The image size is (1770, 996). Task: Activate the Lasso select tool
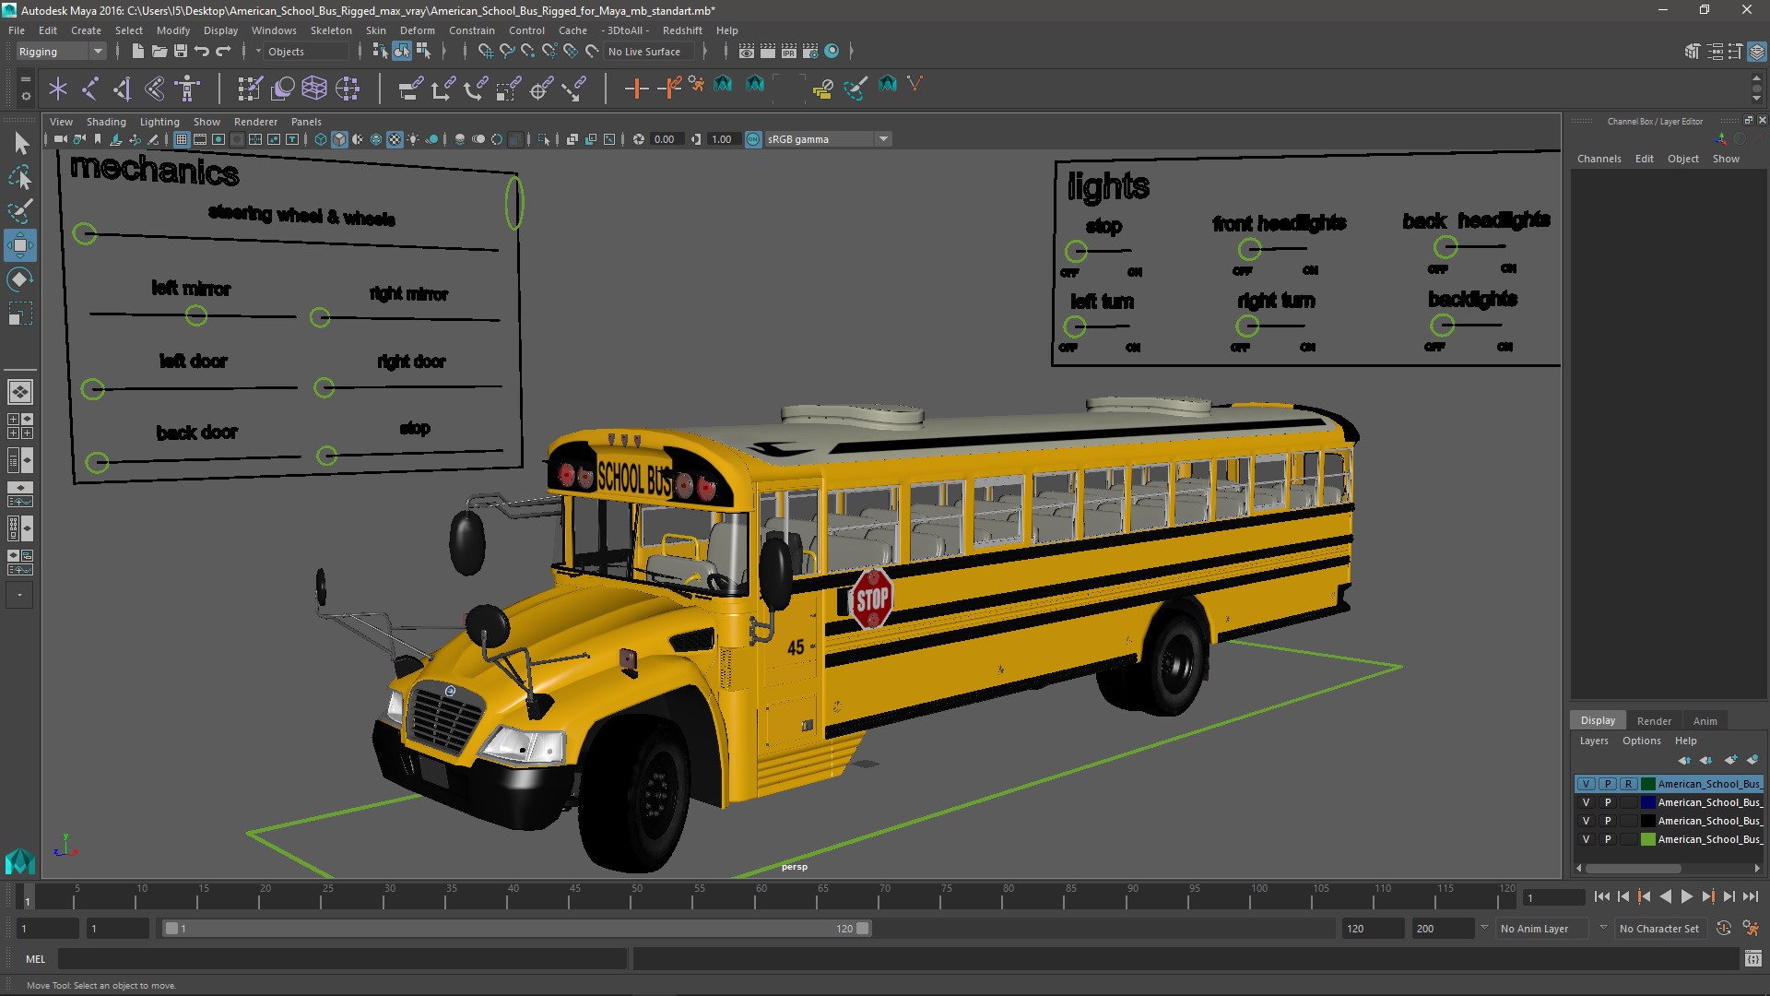click(x=20, y=177)
